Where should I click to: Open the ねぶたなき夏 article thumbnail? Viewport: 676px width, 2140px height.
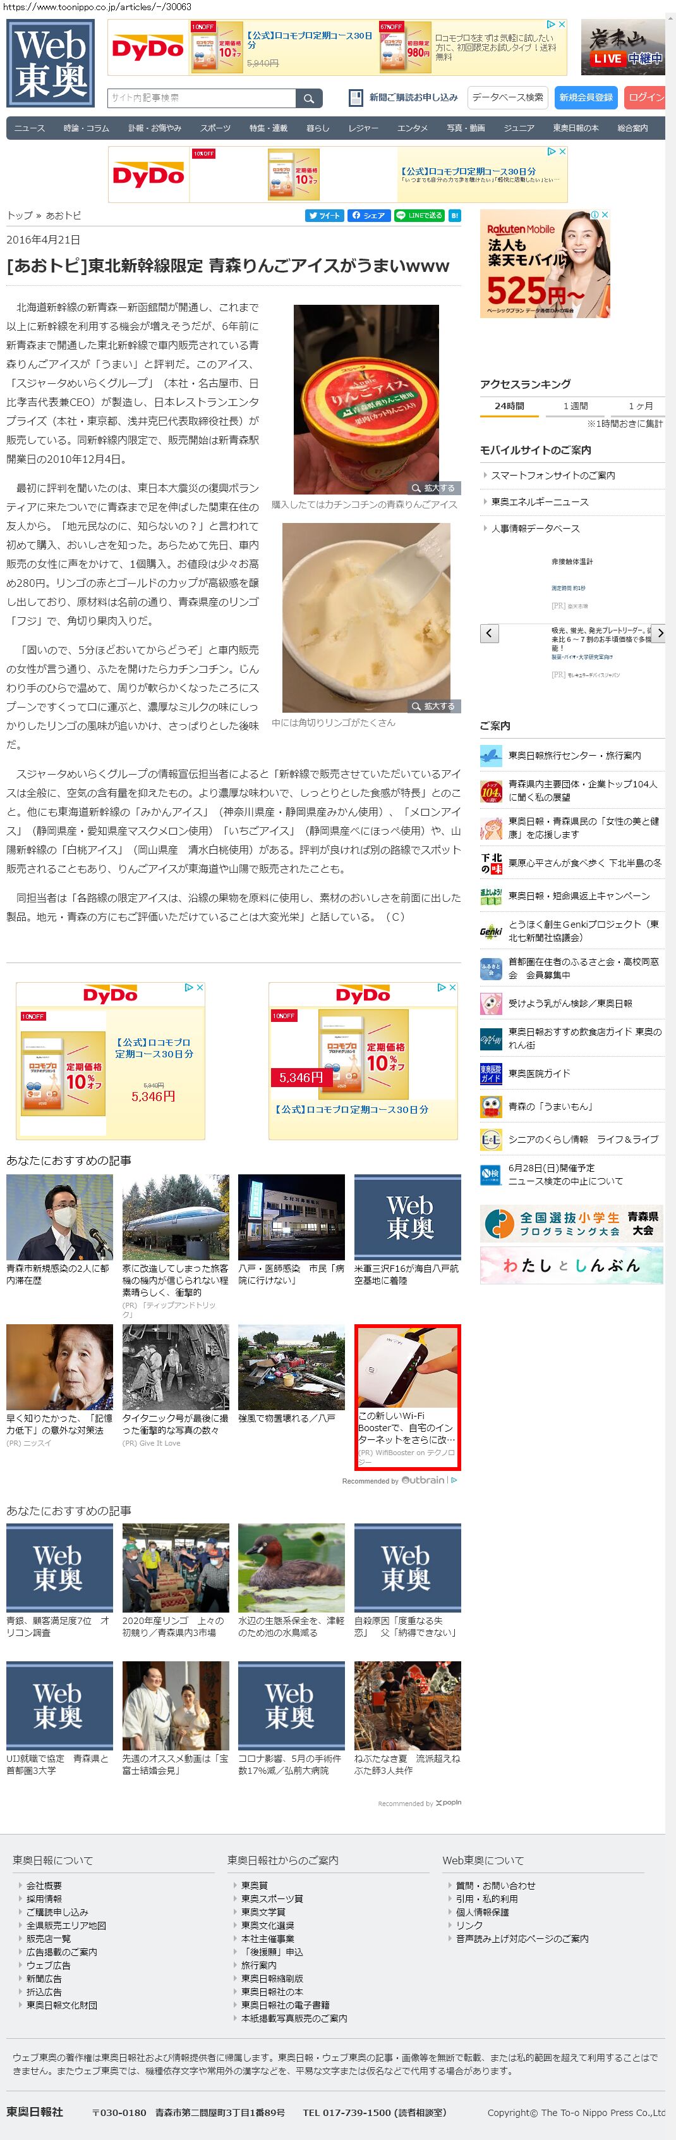[407, 1706]
